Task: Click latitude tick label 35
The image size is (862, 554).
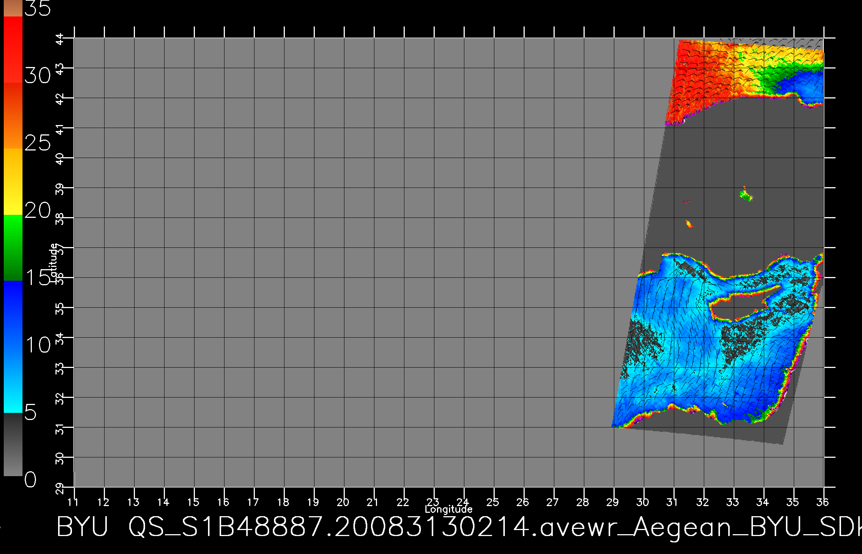Action: click(x=60, y=309)
